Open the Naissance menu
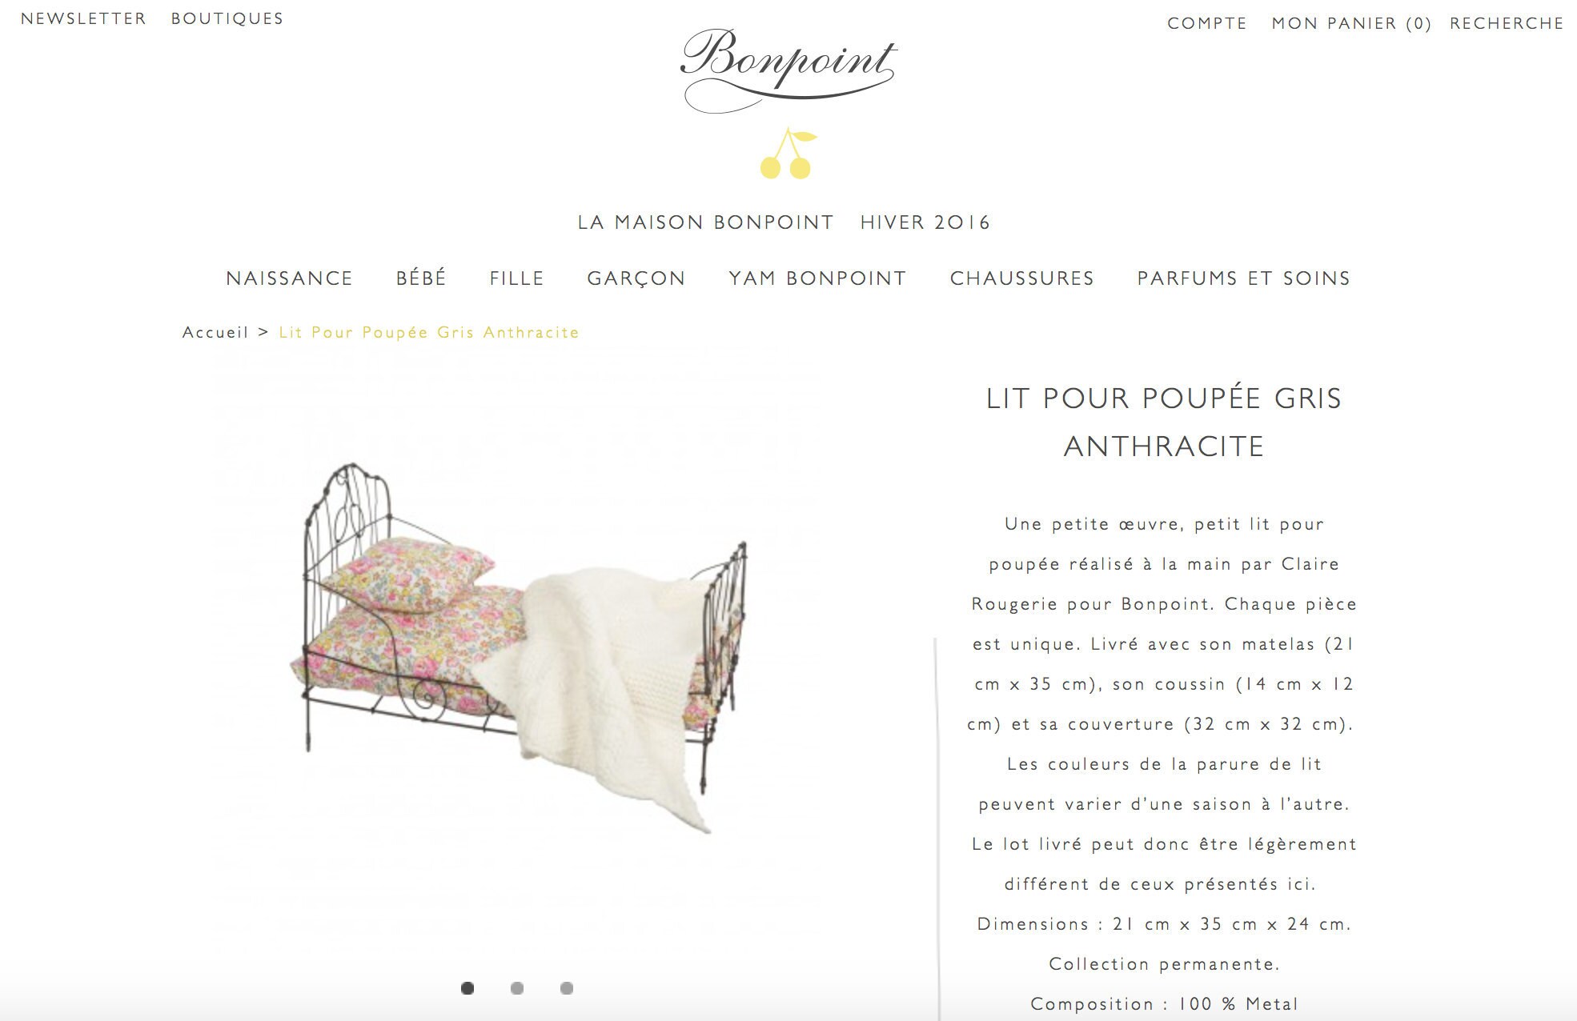1577x1021 pixels. (x=290, y=278)
